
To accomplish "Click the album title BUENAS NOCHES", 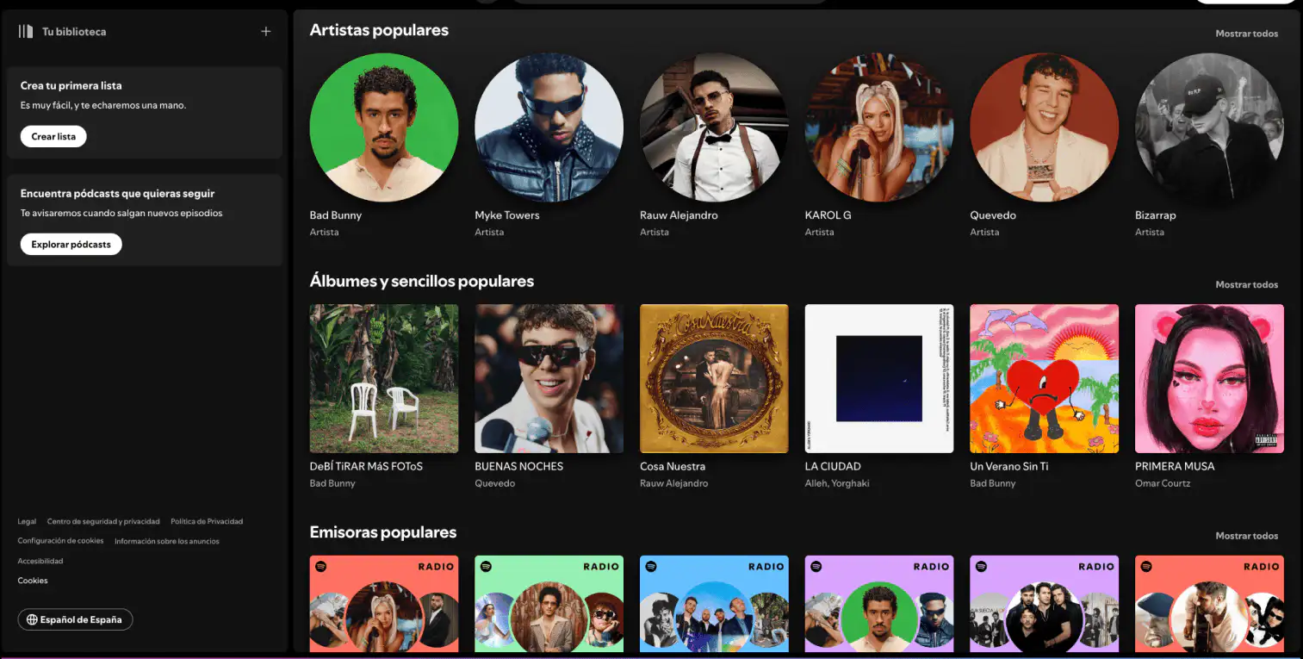I will click(519, 466).
